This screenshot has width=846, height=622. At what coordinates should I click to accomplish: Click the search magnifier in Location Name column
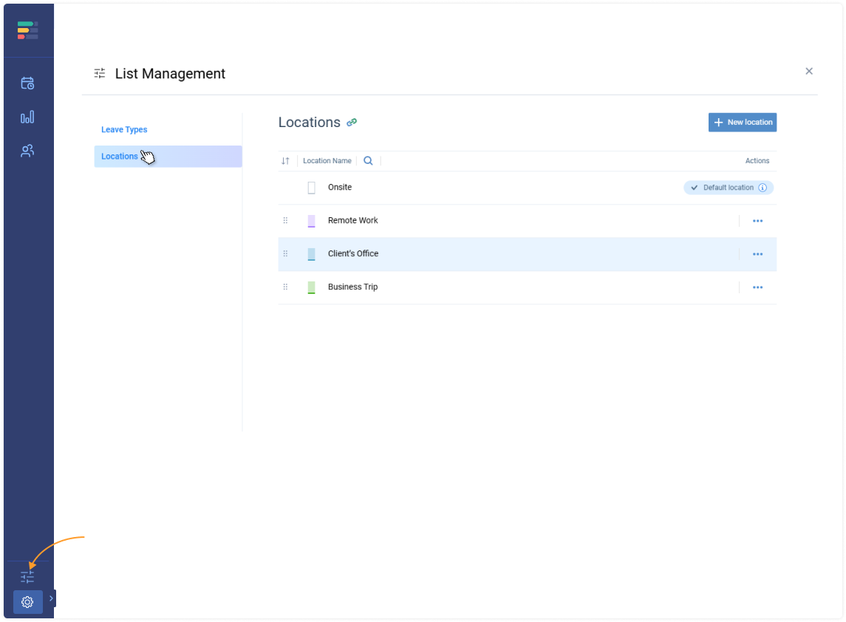(x=368, y=161)
